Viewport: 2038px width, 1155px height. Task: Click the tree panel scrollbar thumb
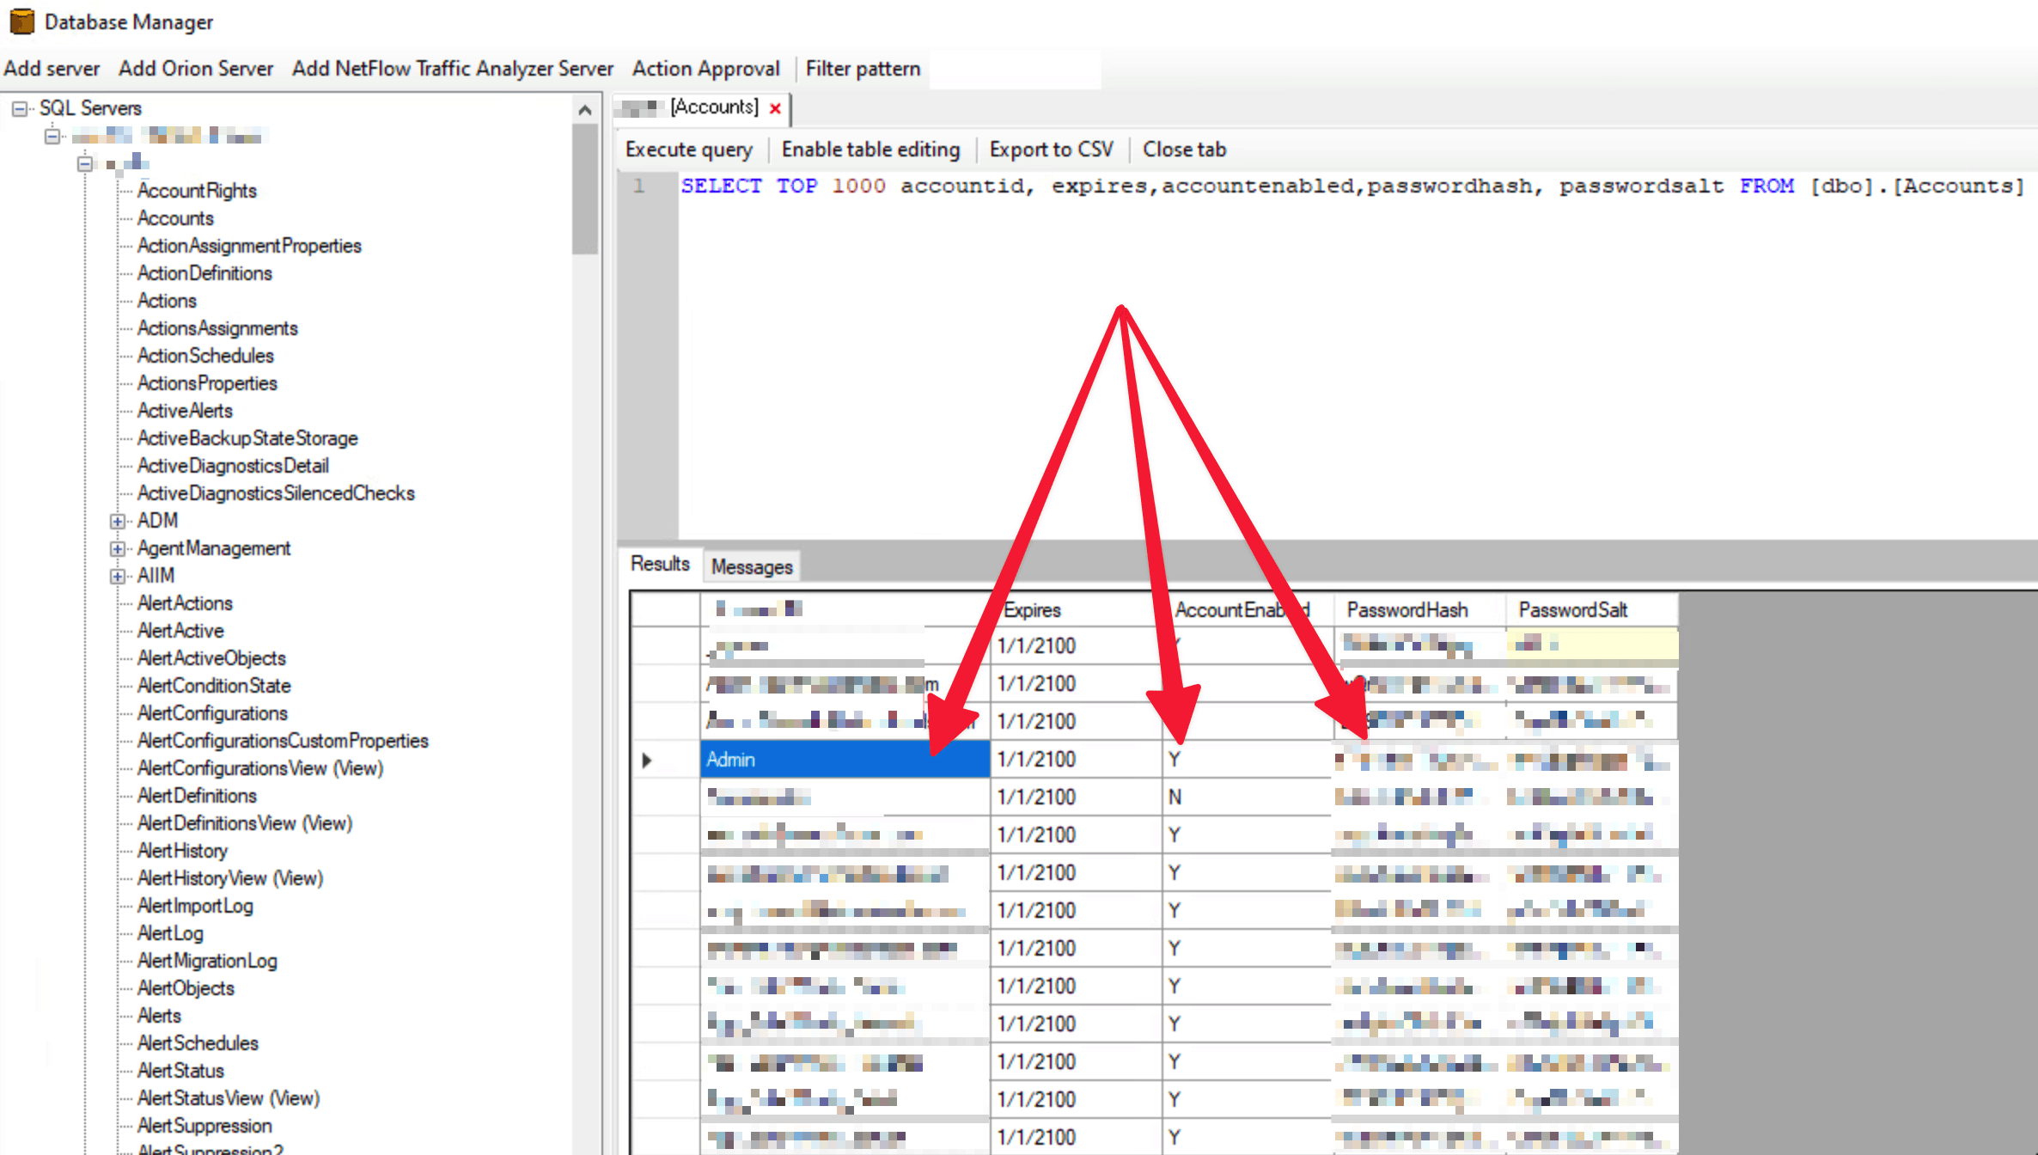click(x=585, y=189)
